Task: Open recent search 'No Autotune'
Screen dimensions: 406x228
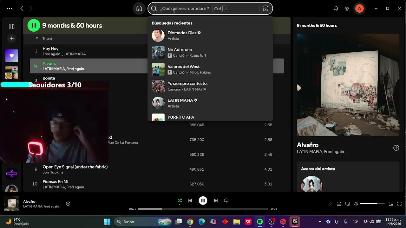Action: [210, 52]
